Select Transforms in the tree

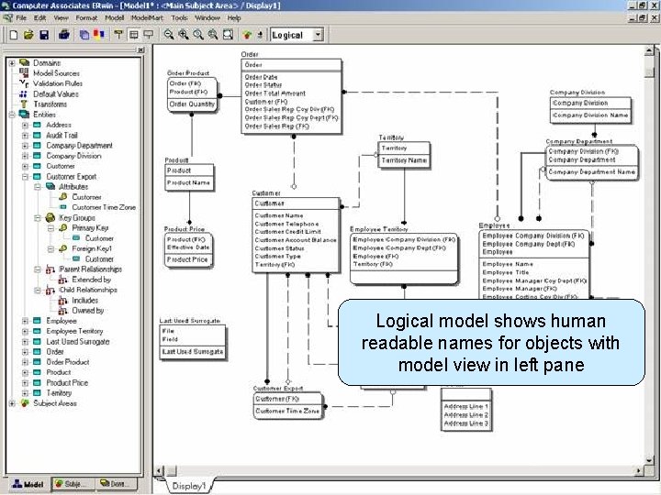(x=50, y=104)
